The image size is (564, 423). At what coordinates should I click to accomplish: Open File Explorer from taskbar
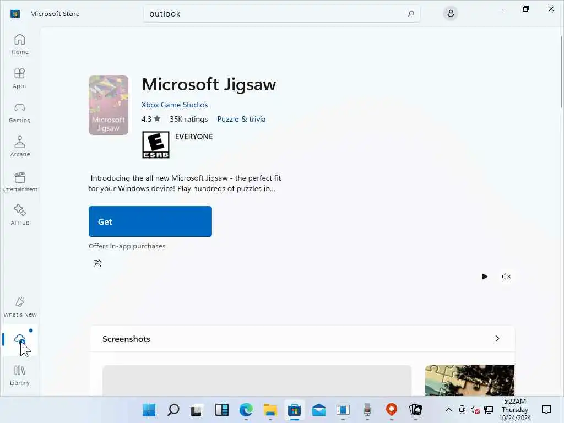coord(270,410)
